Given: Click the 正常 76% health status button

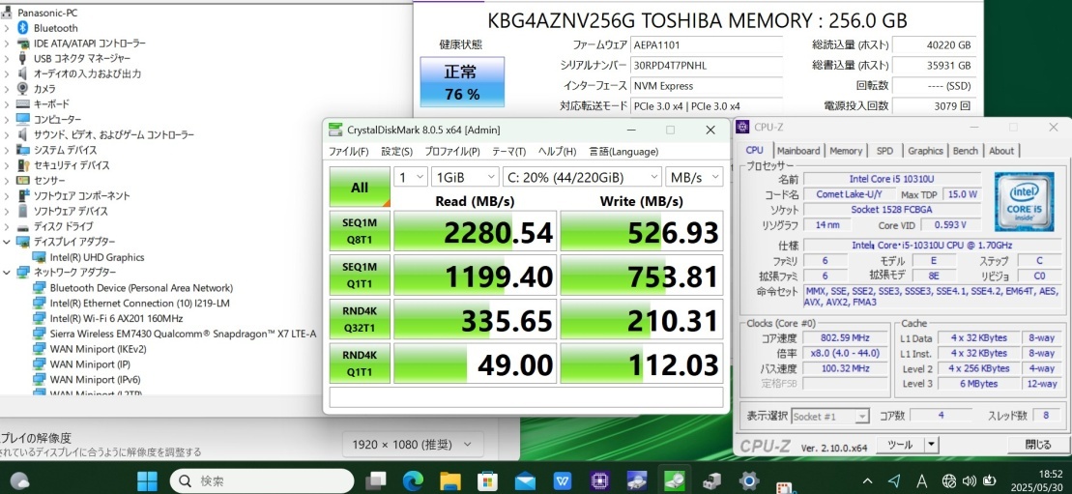Looking at the screenshot, I should 462,81.
